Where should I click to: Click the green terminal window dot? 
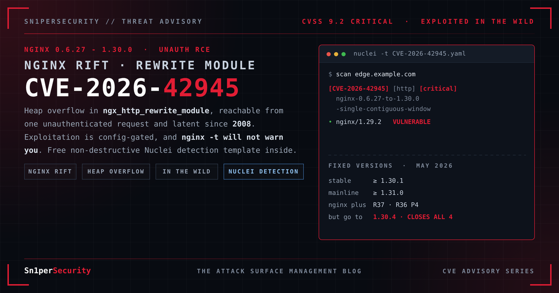344,54
